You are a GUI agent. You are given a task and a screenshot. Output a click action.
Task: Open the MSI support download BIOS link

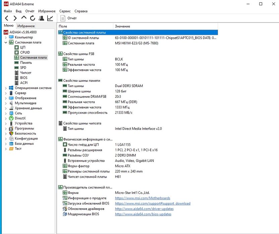click(x=153, y=204)
